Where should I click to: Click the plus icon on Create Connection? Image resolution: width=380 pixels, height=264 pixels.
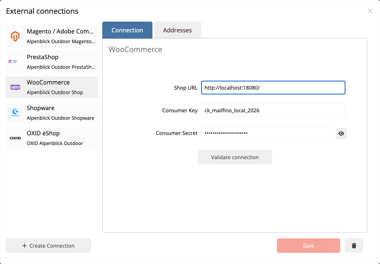(x=24, y=245)
